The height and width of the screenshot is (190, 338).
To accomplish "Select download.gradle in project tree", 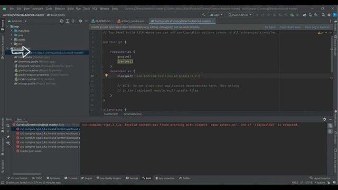I will [x=34, y=62].
